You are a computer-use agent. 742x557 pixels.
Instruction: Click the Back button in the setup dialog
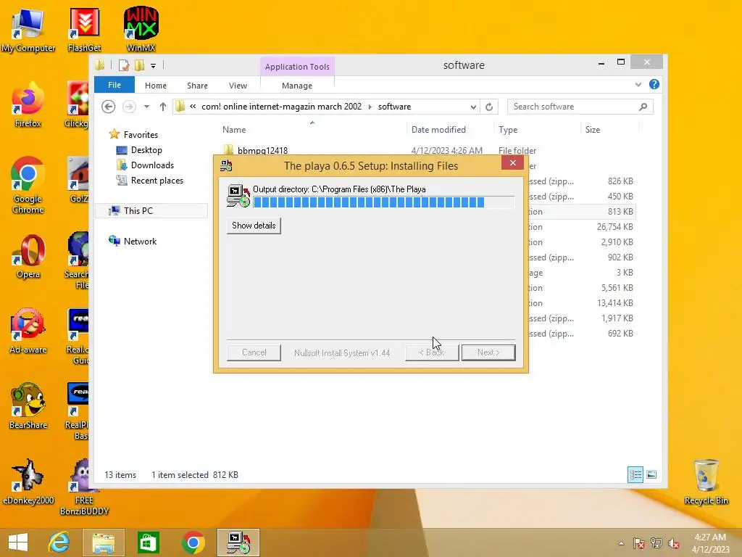coord(432,352)
